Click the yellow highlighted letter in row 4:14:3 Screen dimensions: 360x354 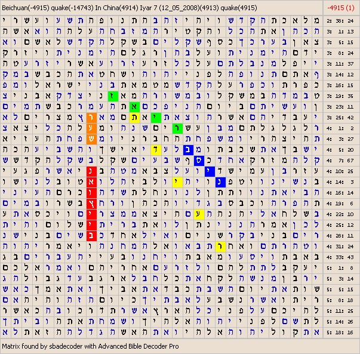[x=177, y=182]
